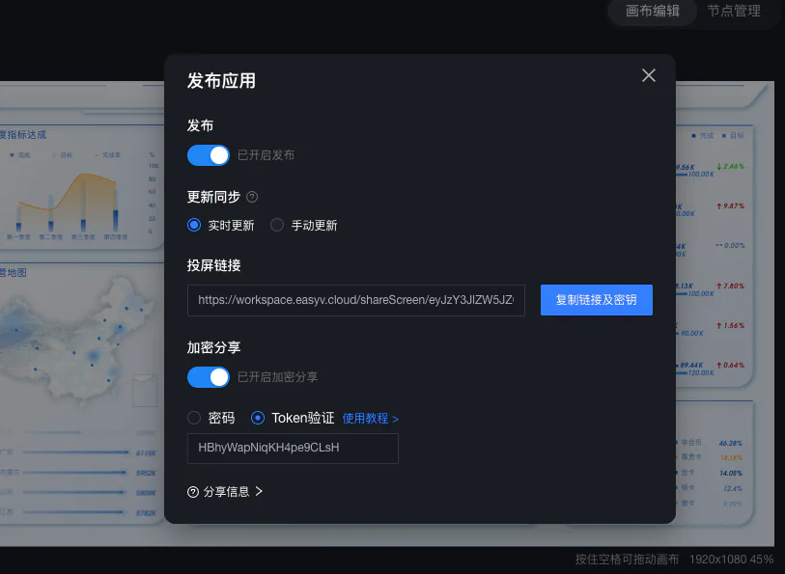Close the 发布应用 dialog

coord(649,75)
